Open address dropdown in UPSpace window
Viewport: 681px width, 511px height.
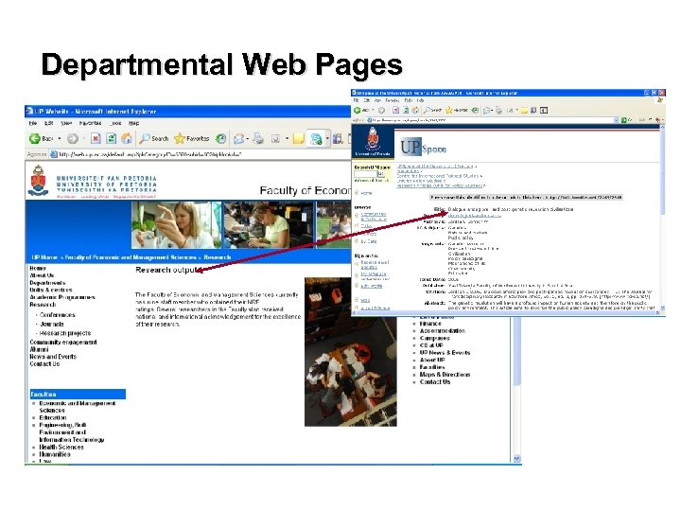point(616,120)
